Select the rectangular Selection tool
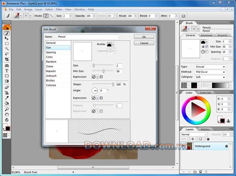The width and height of the screenshot is (236, 176). pyautogui.click(x=7, y=44)
